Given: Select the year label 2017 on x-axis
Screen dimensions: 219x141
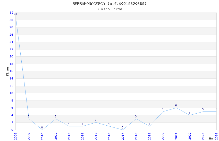Looking at the screenshot, I should (123, 136).
